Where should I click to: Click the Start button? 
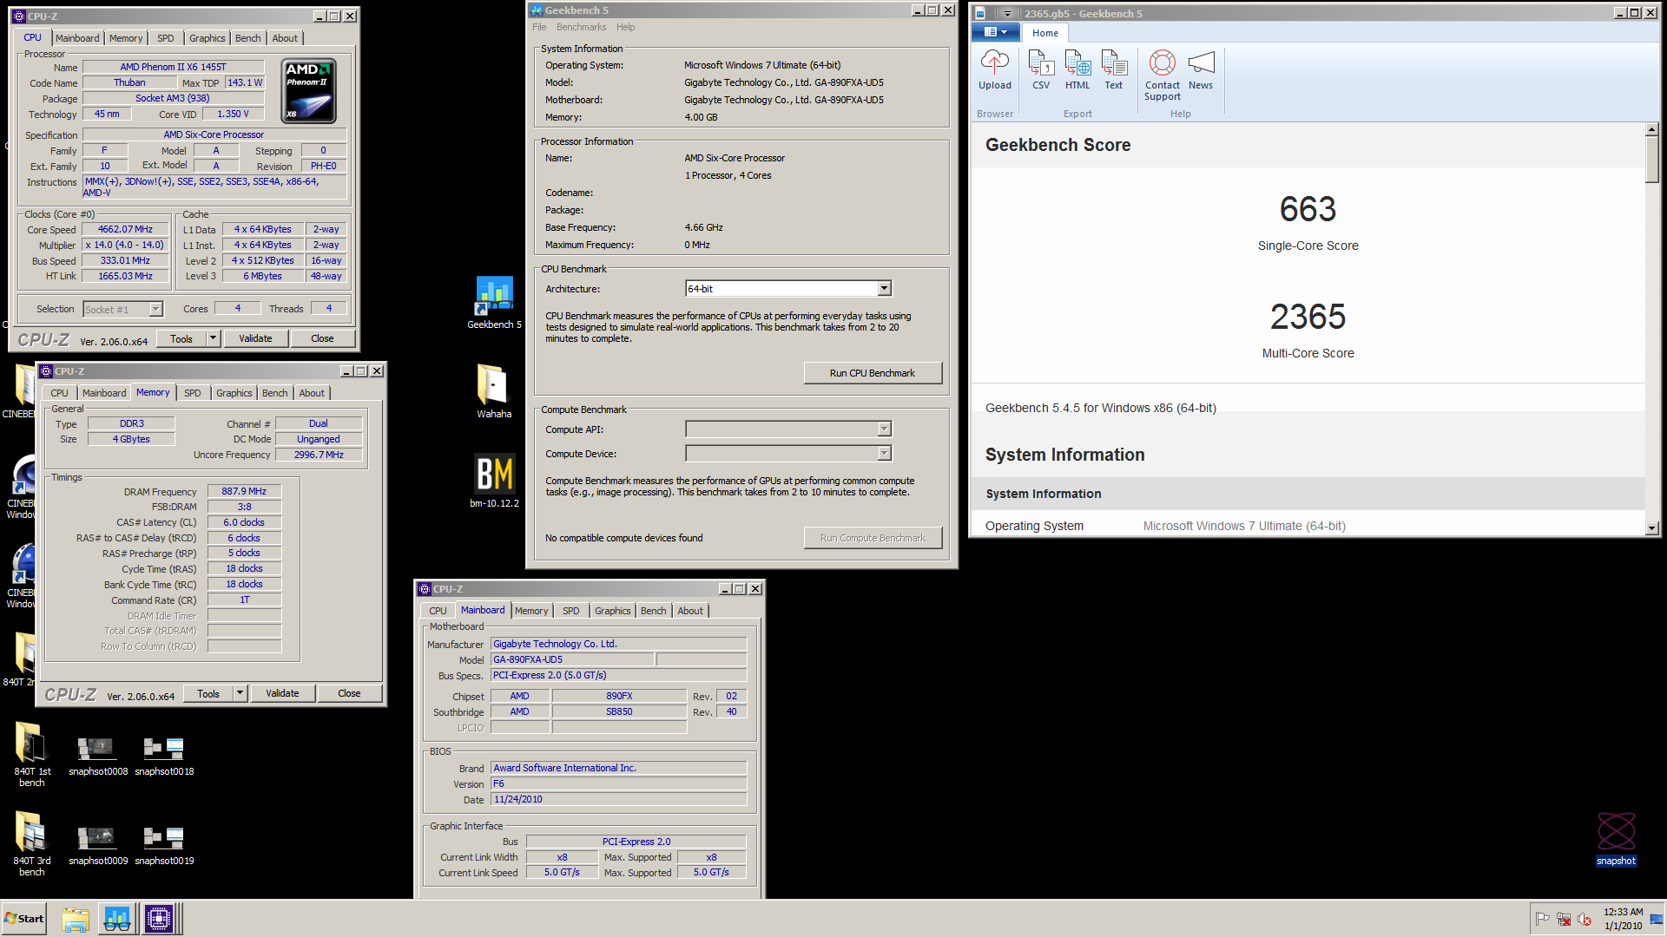click(x=24, y=919)
